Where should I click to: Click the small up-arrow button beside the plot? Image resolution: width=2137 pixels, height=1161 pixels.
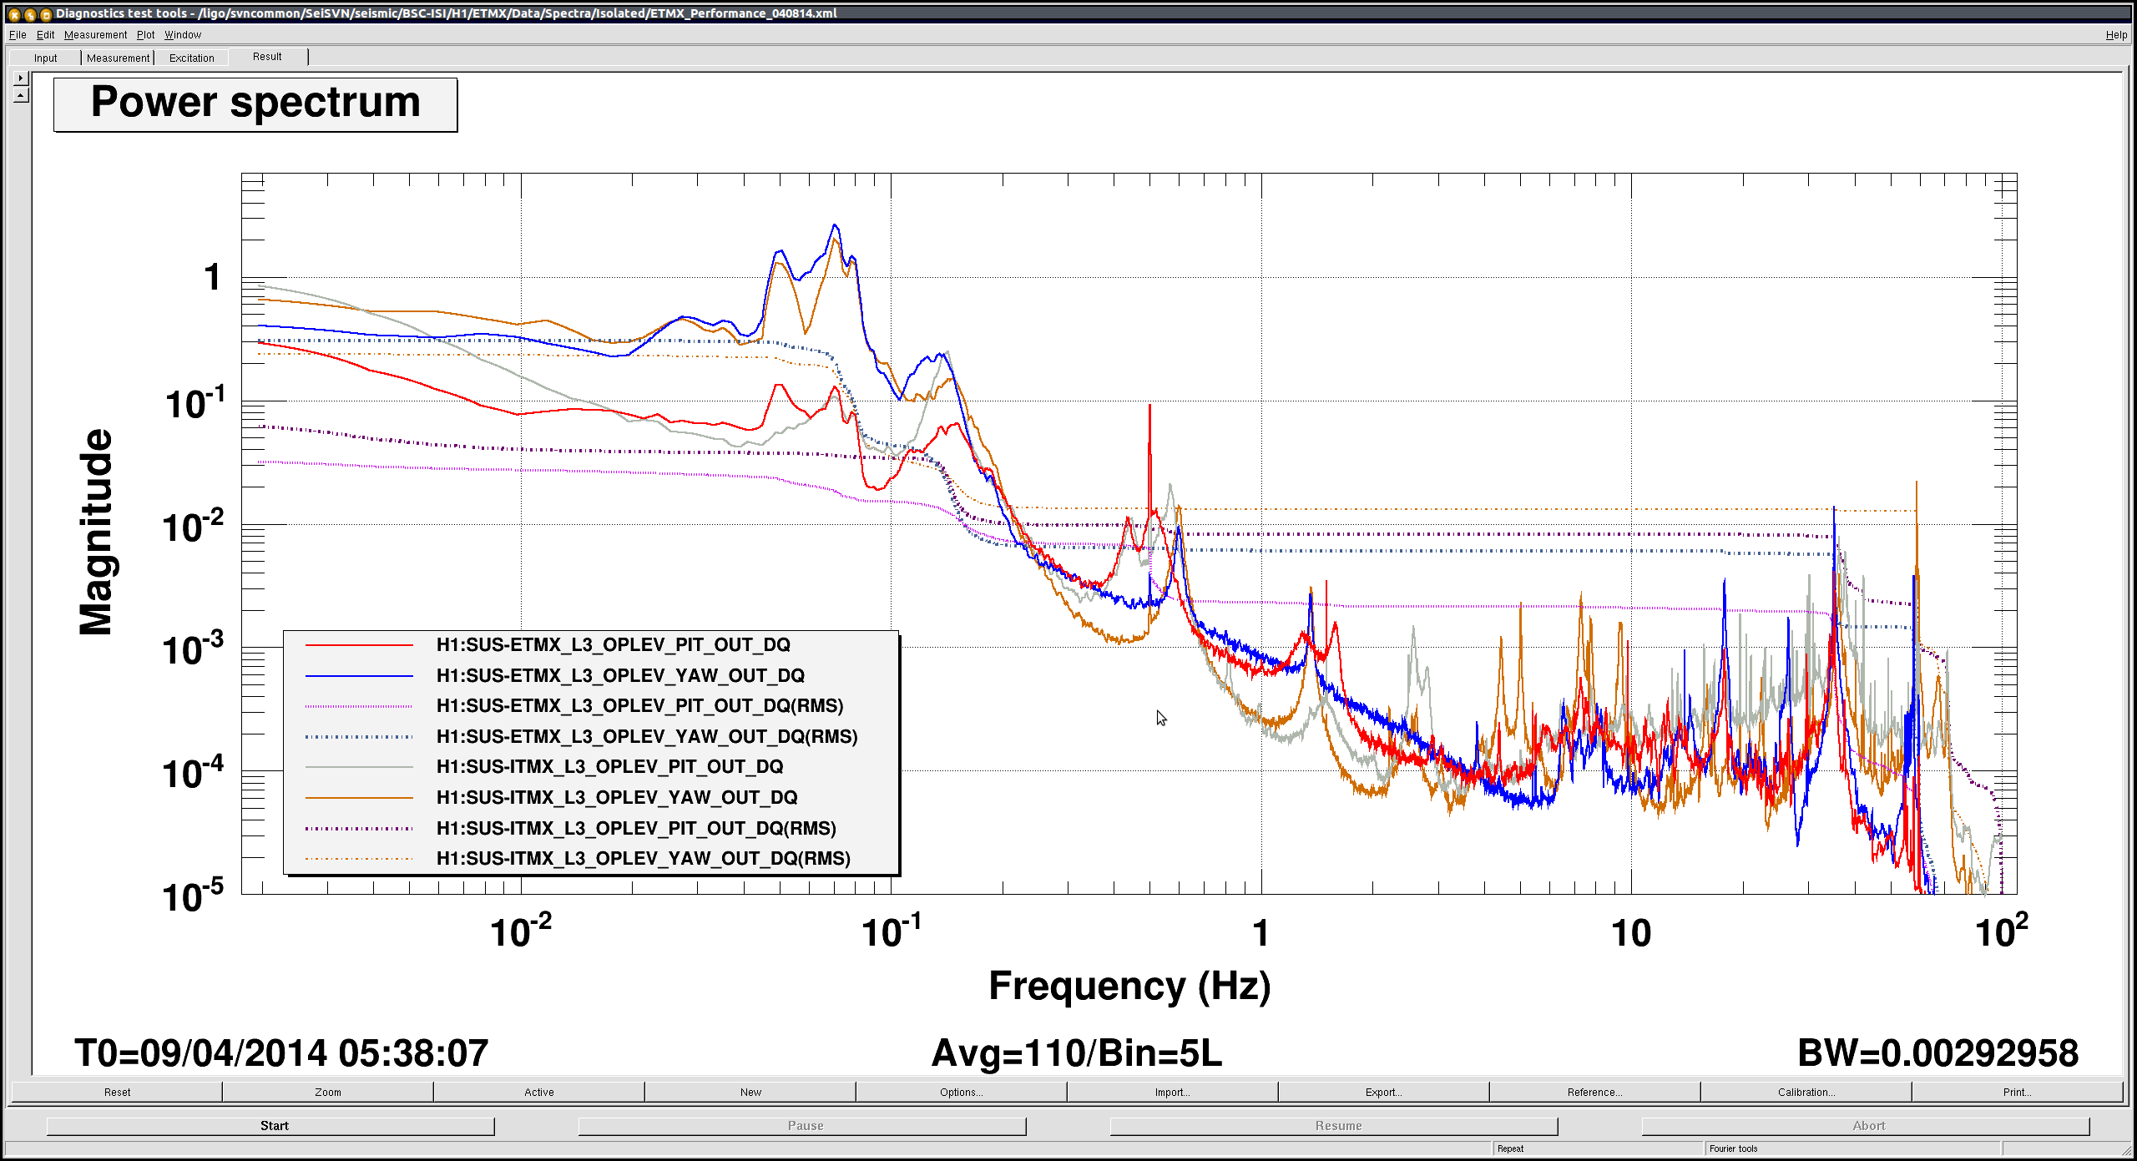[x=21, y=95]
